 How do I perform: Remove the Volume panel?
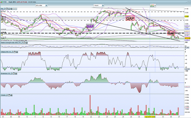11,95
